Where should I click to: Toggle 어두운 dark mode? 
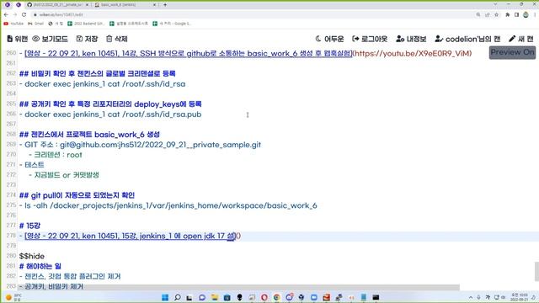click(329, 39)
